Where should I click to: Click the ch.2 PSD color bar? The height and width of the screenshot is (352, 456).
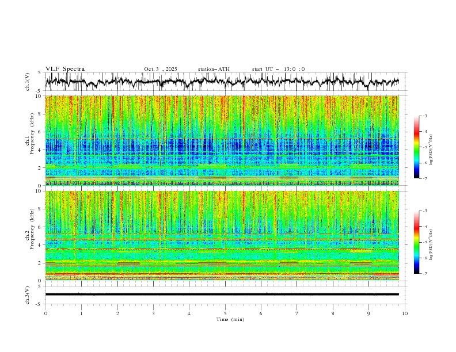coord(417,242)
